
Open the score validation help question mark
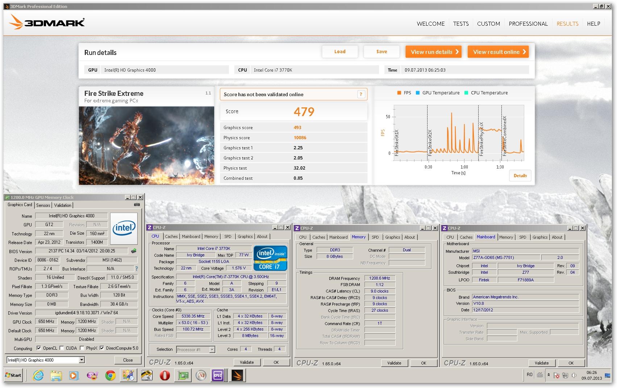(x=361, y=94)
